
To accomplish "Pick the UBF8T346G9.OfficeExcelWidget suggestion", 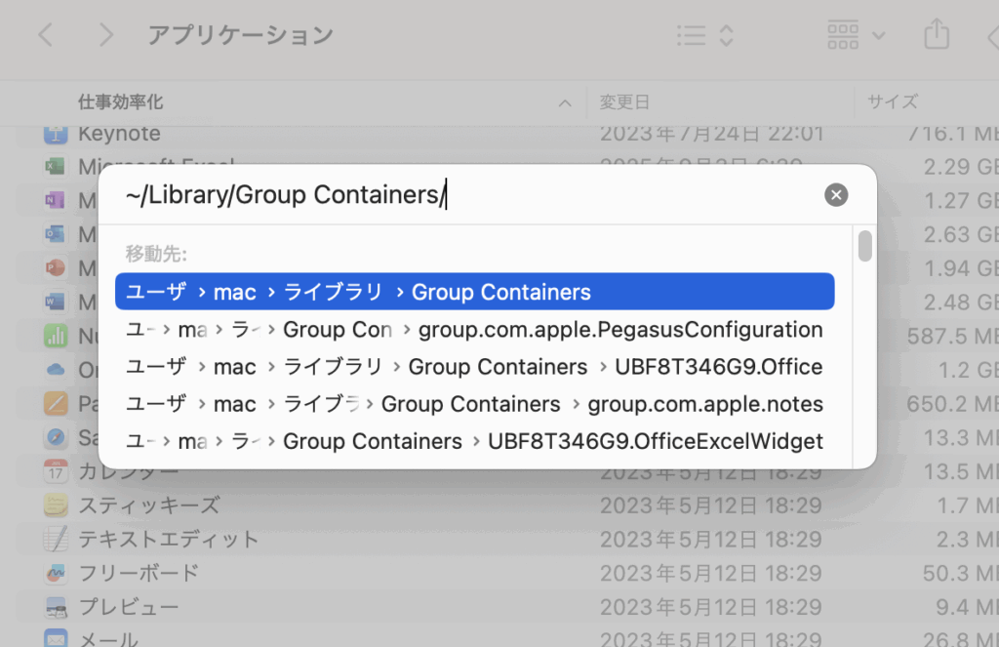I will [474, 441].
